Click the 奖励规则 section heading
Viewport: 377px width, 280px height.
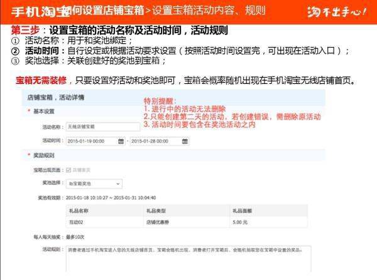coord(44,155)
